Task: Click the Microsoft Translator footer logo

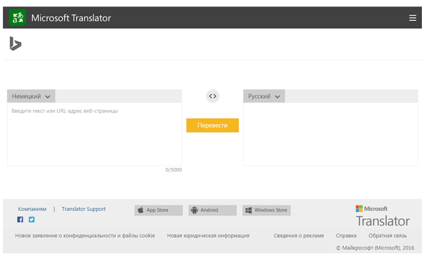Action: point(383,216)
